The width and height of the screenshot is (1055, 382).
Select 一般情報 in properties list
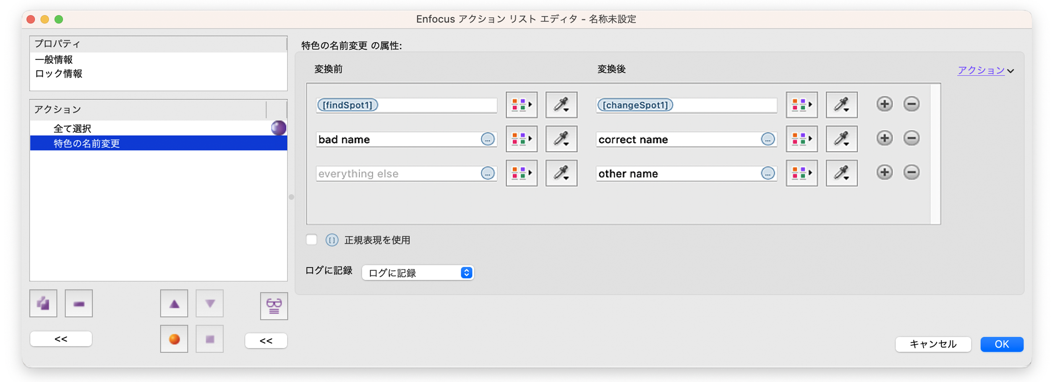tap(159, 59)
